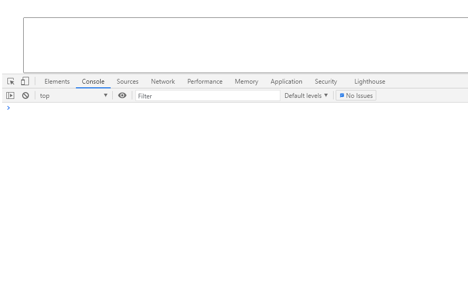
Task: Open the Lighthouse tab
Action: point(370,82)
